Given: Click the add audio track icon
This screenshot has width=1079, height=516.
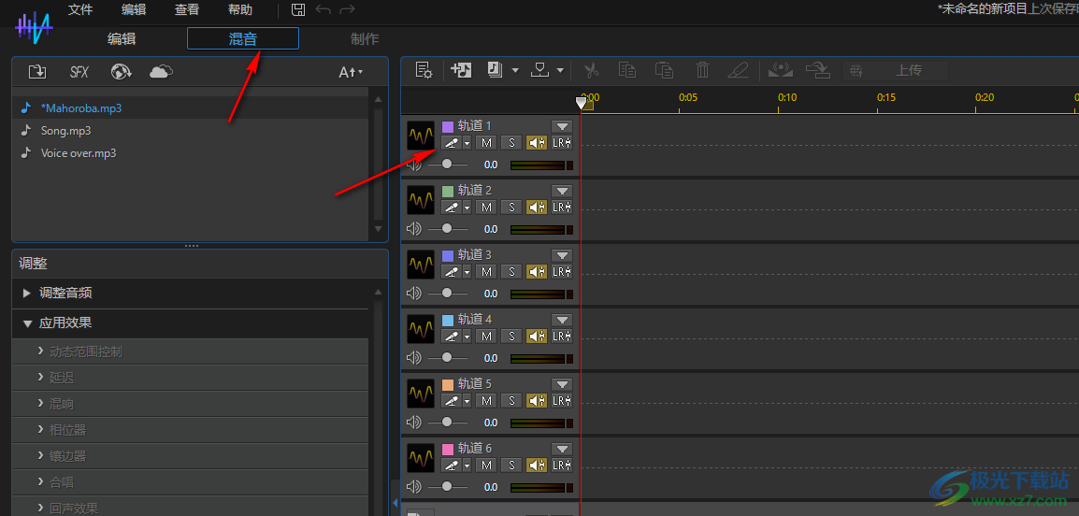Looking at the screenshot, I should point(460,70).
